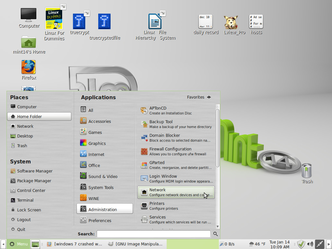
Task: Open the Firefox desktop icon
Action: [29, 67]
